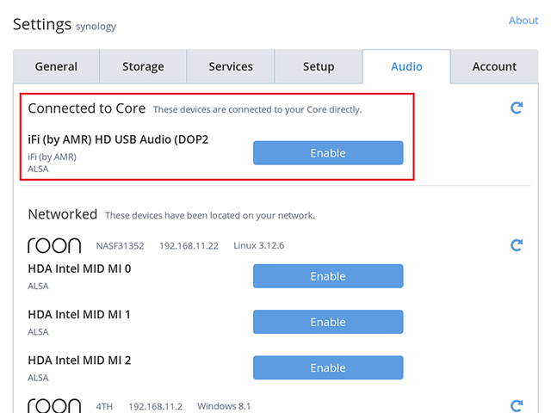The height and width of the screenshot is (413, 551).
Task: Refresh the Connected to Core devices
Action: click(517, 108)
